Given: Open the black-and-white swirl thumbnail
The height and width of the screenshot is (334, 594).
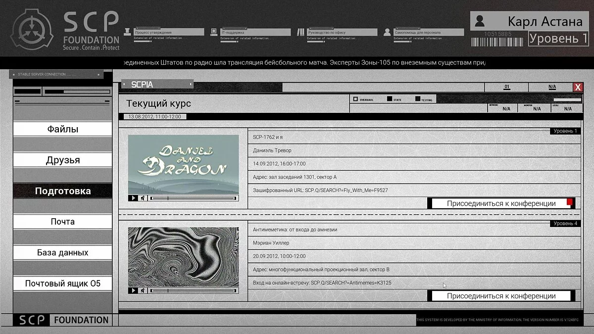Looking at the screenshot, I should 183,257.
